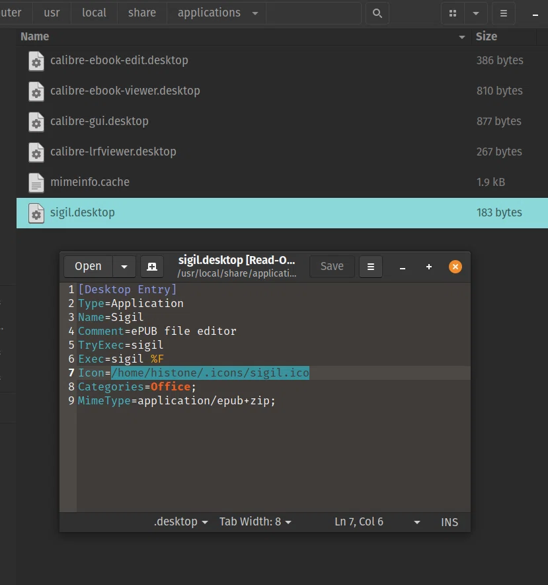
Task: Click the highlighted /home/histone/.icons/sigil.ico path
Action: tap(210, 373)
